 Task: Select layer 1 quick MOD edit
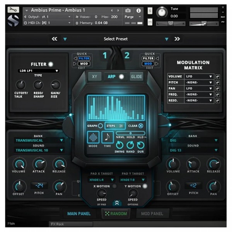pyautogui.click(x=84, y=64)
